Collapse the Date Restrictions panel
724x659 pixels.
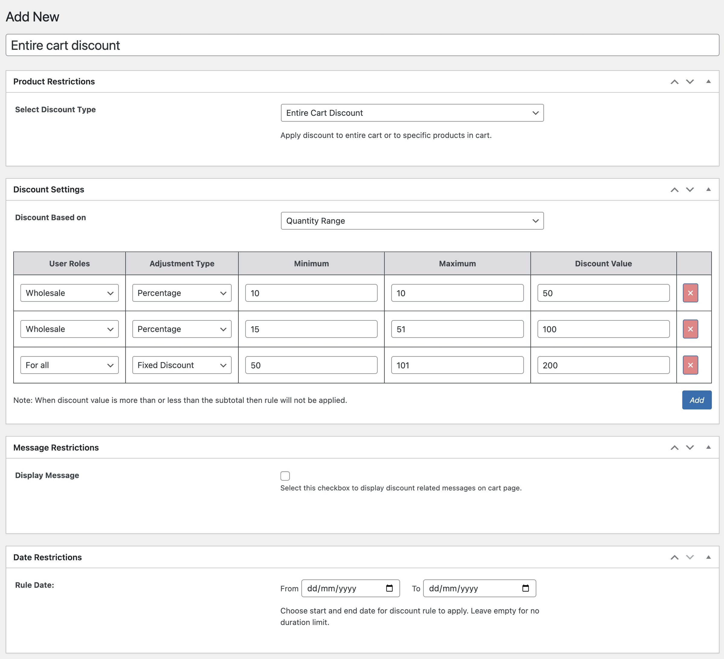click(709, 557)
